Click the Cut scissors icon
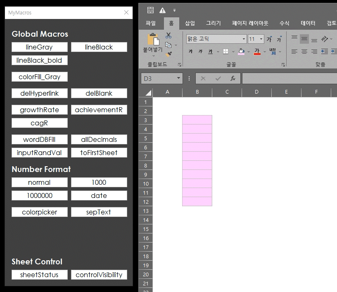Screen dimensions: 337x292 pyautogui.click(x=168, y=35)
